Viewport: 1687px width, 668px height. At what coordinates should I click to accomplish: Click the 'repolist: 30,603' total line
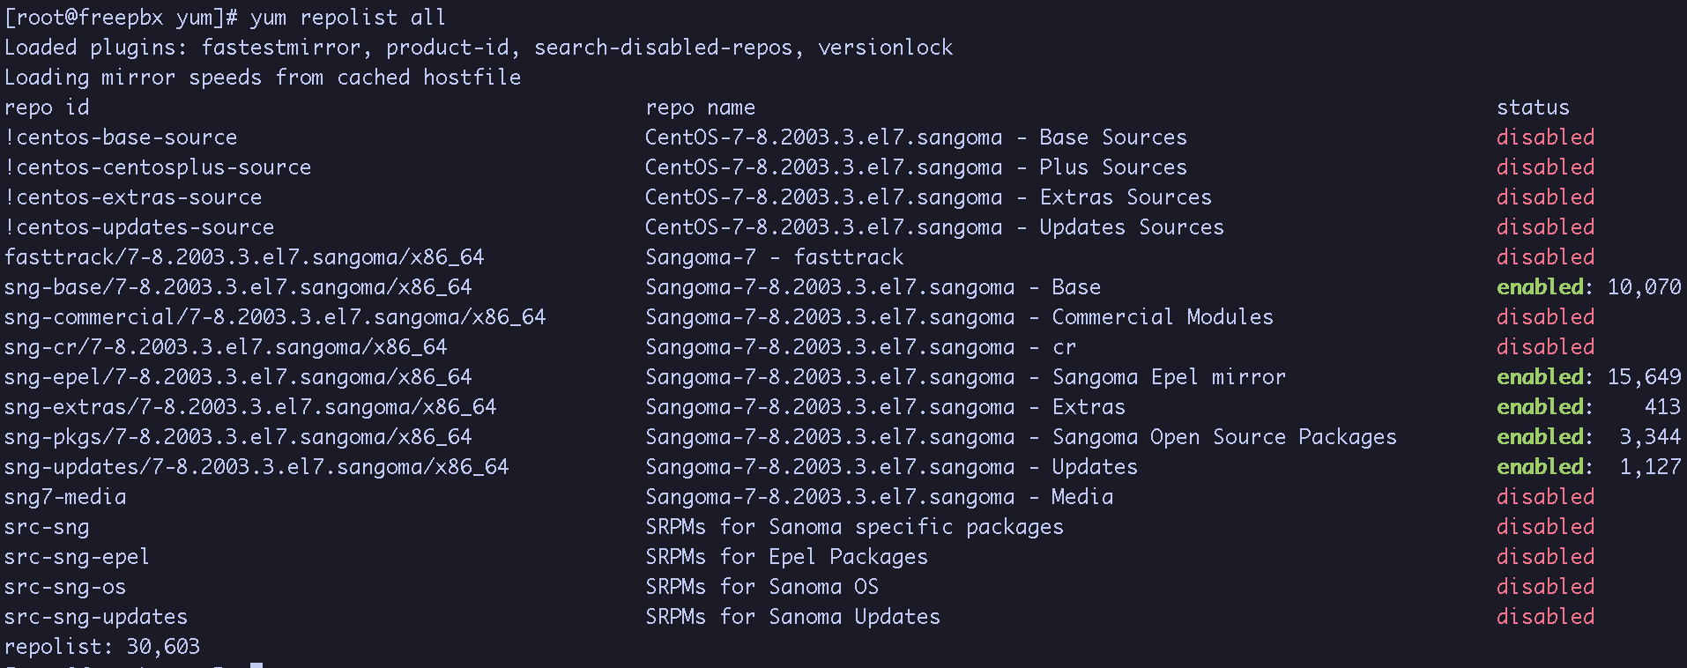click(102, 647)
